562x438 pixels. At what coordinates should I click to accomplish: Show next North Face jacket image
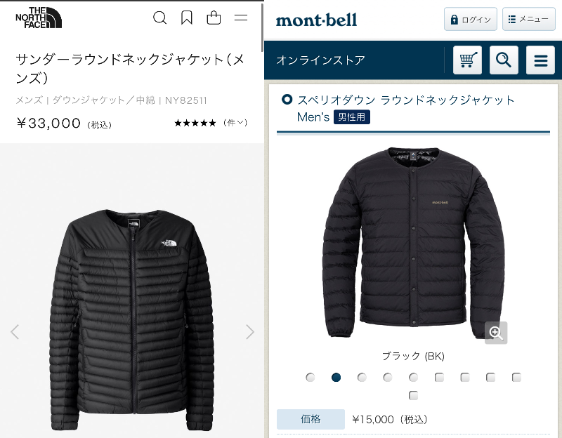click(250, 331)
